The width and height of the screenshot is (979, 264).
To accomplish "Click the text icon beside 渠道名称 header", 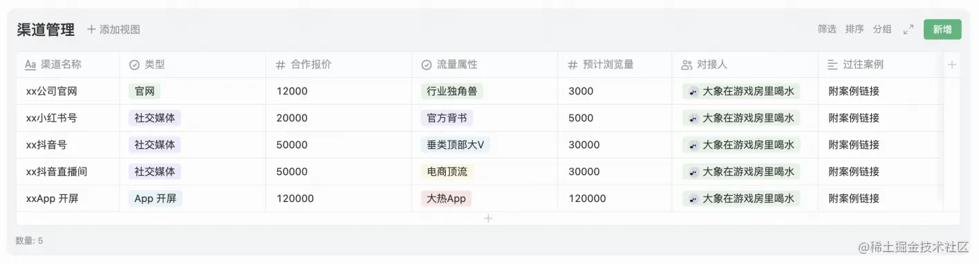I will [30, 65].
